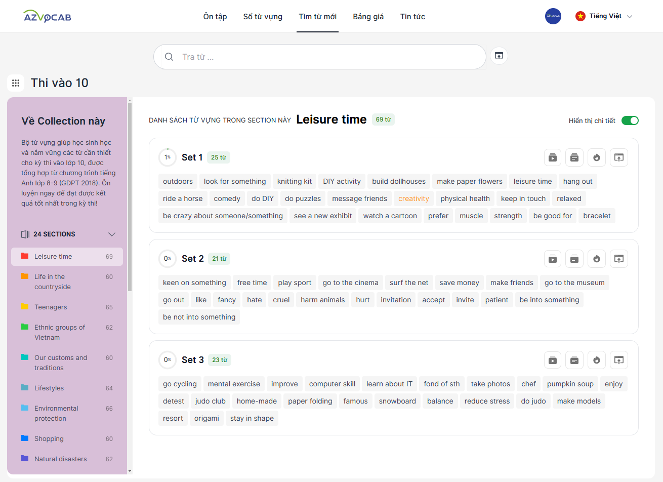Click the open-in-window icon for Set 3

tap(619, 360)
